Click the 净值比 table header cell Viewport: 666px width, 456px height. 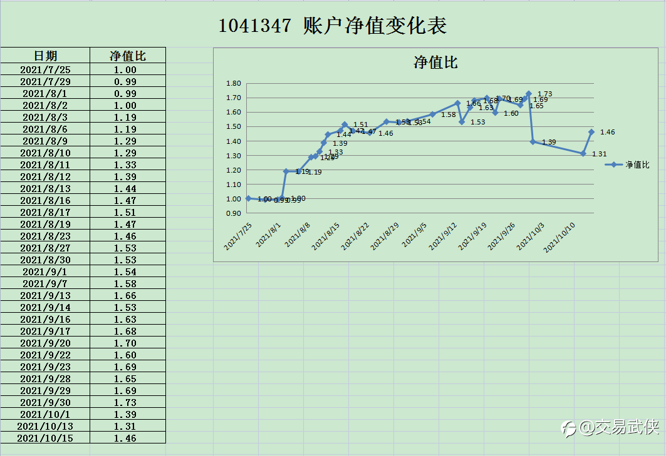click(127, 56)
